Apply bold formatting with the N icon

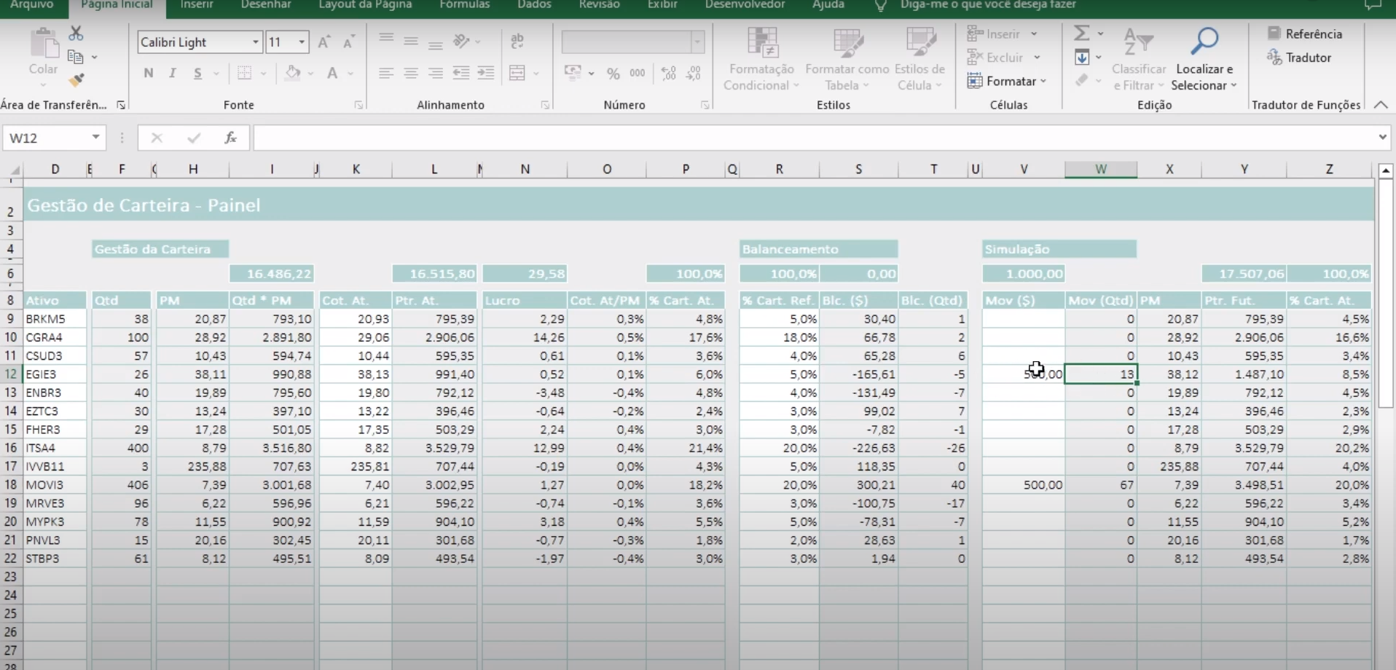[x=148, y=73]
